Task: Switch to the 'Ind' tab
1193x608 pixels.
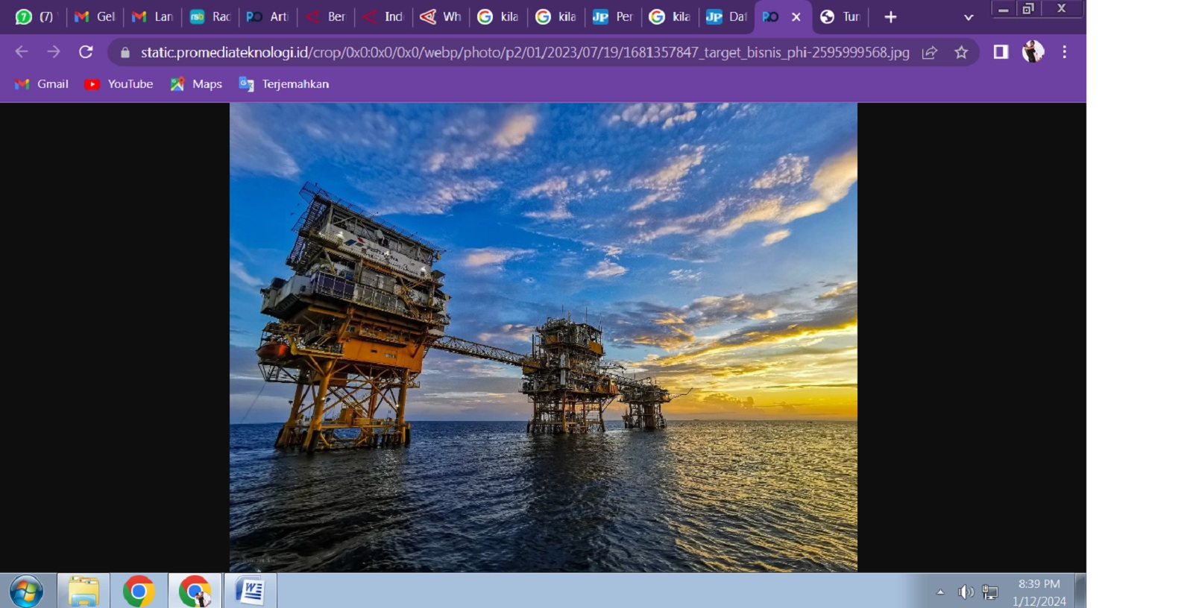Action: [x=384, y=16]
